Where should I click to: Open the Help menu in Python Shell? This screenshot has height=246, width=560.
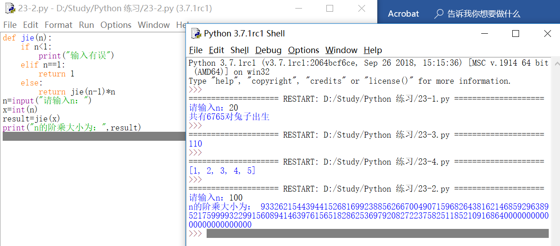tap(373, 50)
